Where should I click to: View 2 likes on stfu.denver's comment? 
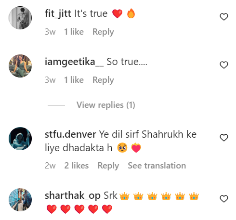pyautogui.click(x=77, y=166)
